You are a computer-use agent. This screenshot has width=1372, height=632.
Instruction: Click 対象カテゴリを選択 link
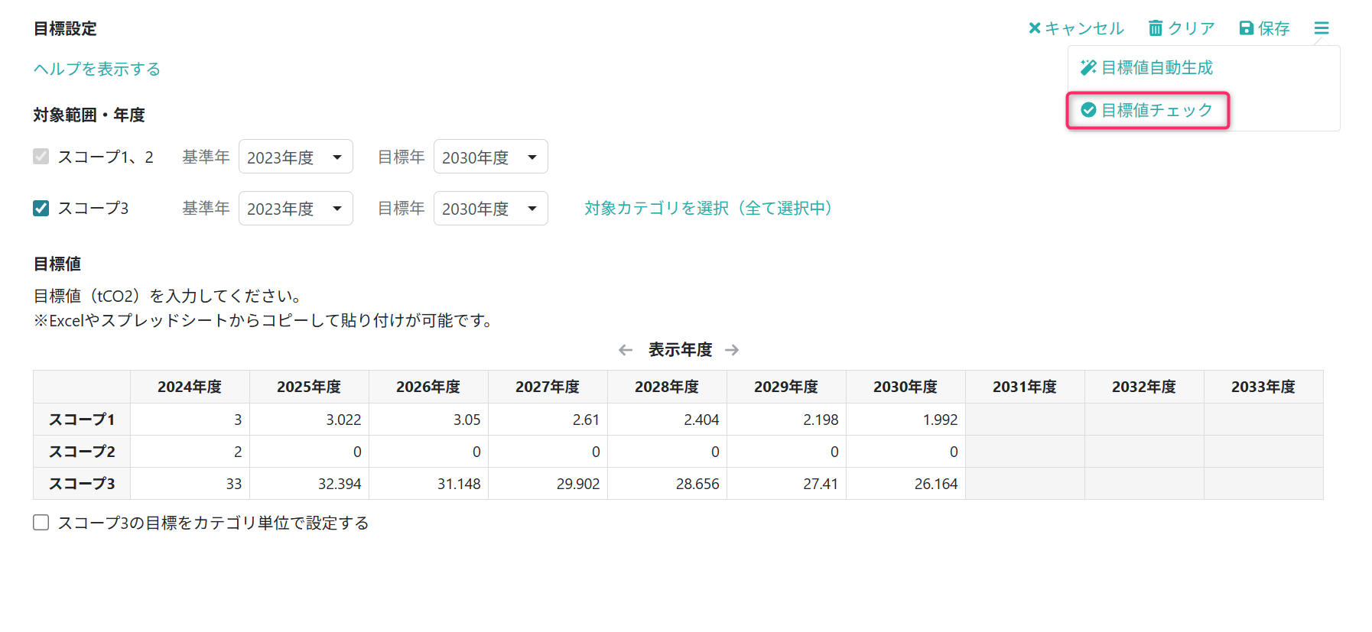[708, 208]
